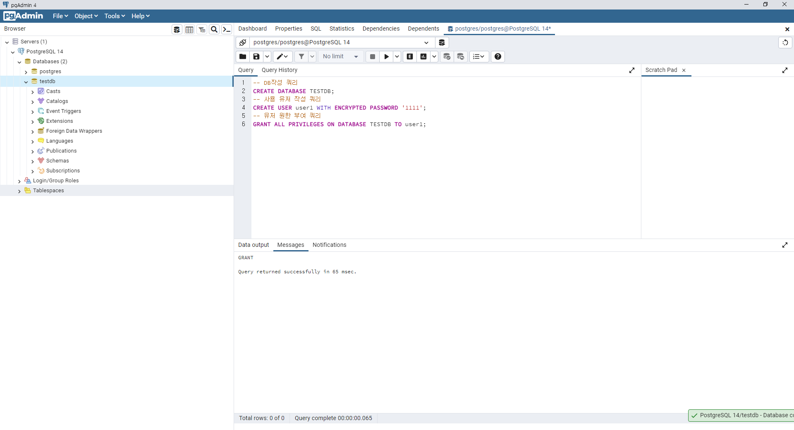Click Edit pencil toolbar button
The height and width of the screenshot is (430, 794).
(x=282, y=57)
